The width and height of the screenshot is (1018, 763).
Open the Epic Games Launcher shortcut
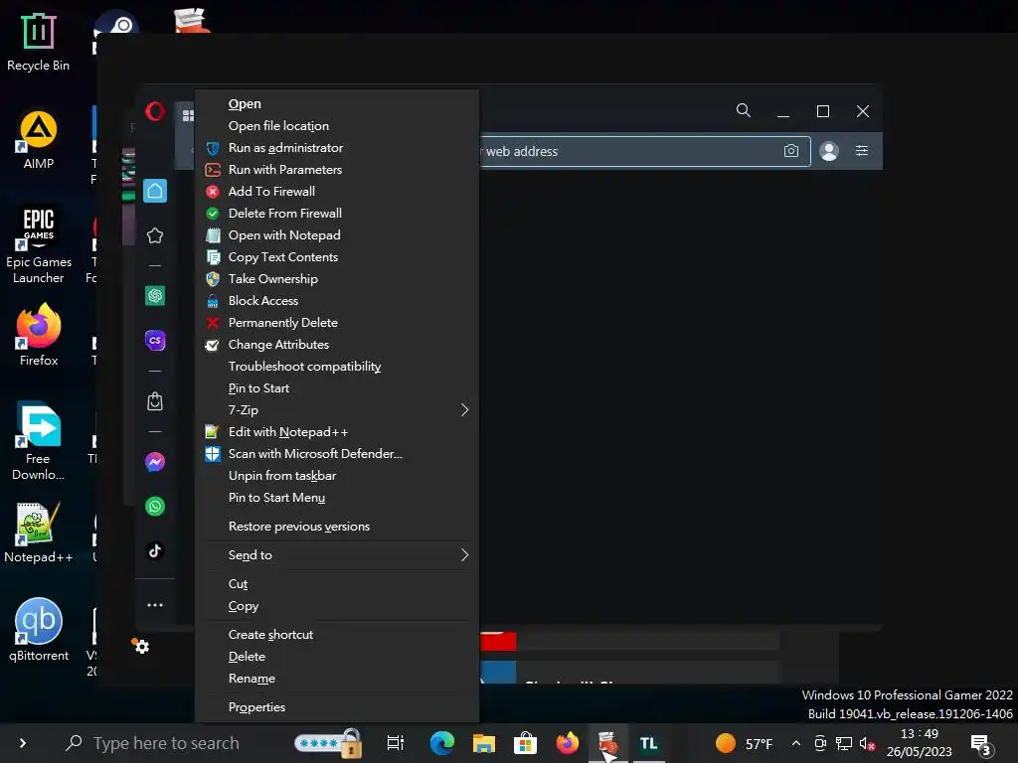39,244
